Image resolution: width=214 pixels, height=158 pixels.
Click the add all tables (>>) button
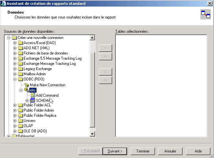pos(105,56)
